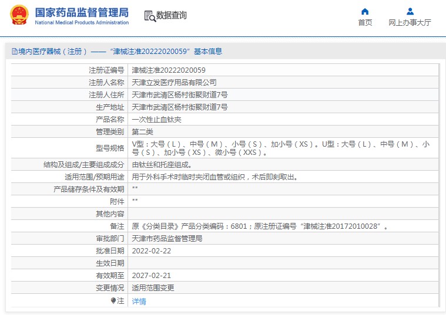Viewport: 446px width, 315px height.
Task: Click the 注册人名称 row label
Action: tap(106, 82)
